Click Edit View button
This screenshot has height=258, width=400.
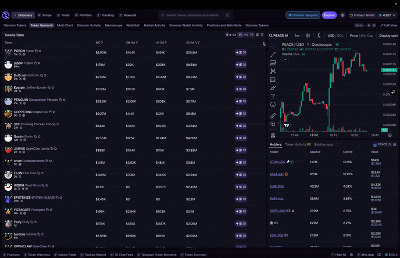(x=389, y=25)
